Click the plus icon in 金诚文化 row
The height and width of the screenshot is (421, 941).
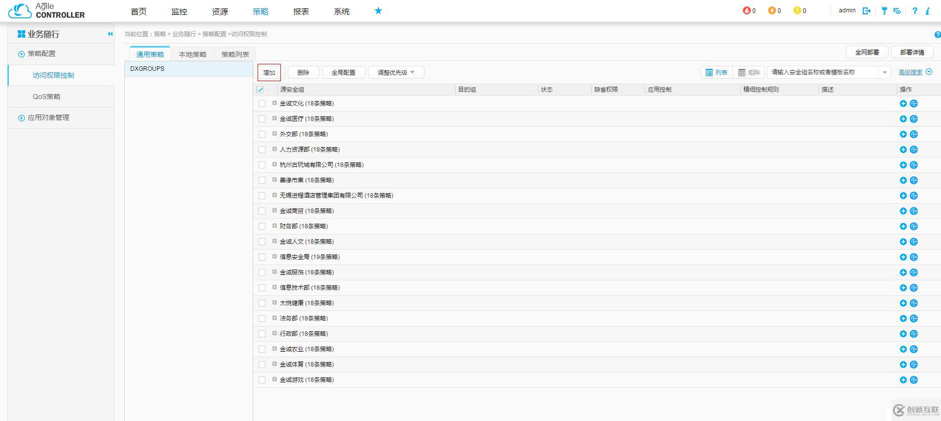[903, 104]
